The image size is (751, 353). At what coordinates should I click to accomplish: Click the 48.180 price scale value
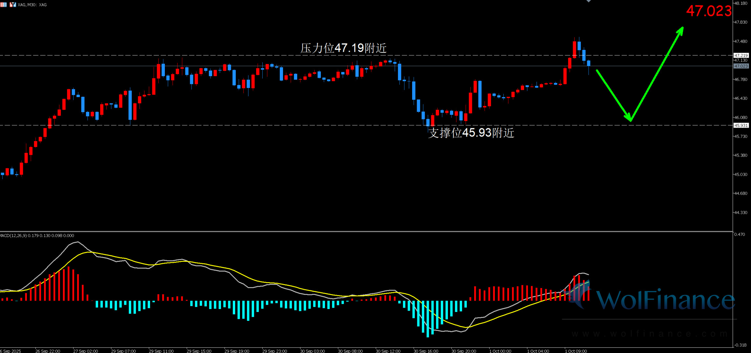pyautogui.click(x=741, y=3)
